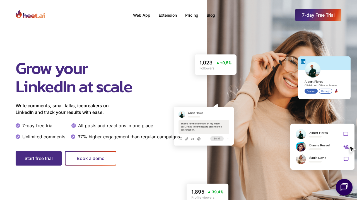Click the LinkedIn logo on profile card
Viewport: 357px width, 200px height.
click(x=303, y=61)
